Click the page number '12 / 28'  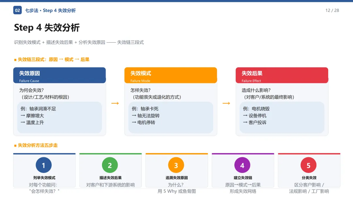[x=332, y=10]
